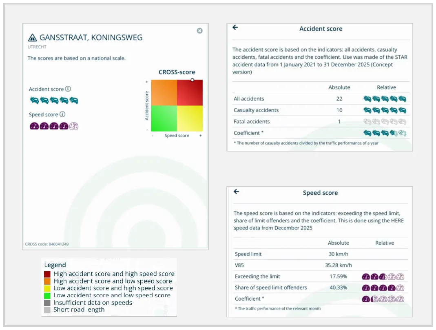Viewport: 436px width, 330px height.
Task: Click Exceeding the limit gauge rating icons
Action: [x=383, y=276]
